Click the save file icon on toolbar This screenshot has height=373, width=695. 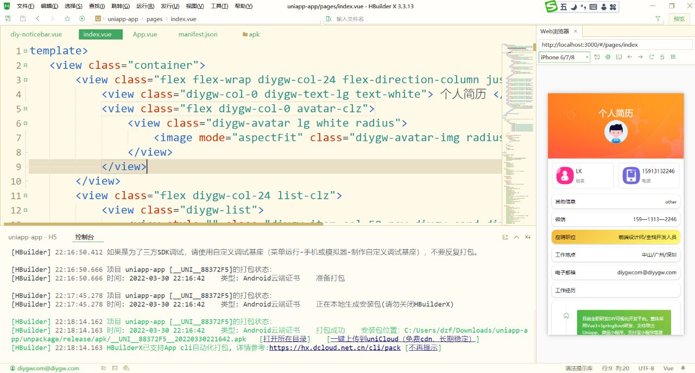pyautogui.click(x=22, y=18)
